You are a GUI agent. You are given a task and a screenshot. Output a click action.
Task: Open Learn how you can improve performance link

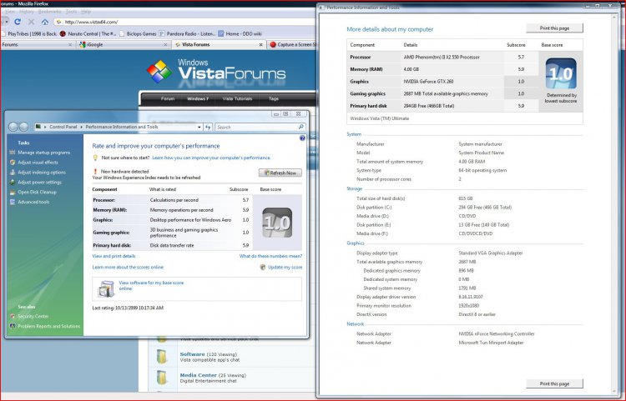pyautogui.click(x=211, y=158)
